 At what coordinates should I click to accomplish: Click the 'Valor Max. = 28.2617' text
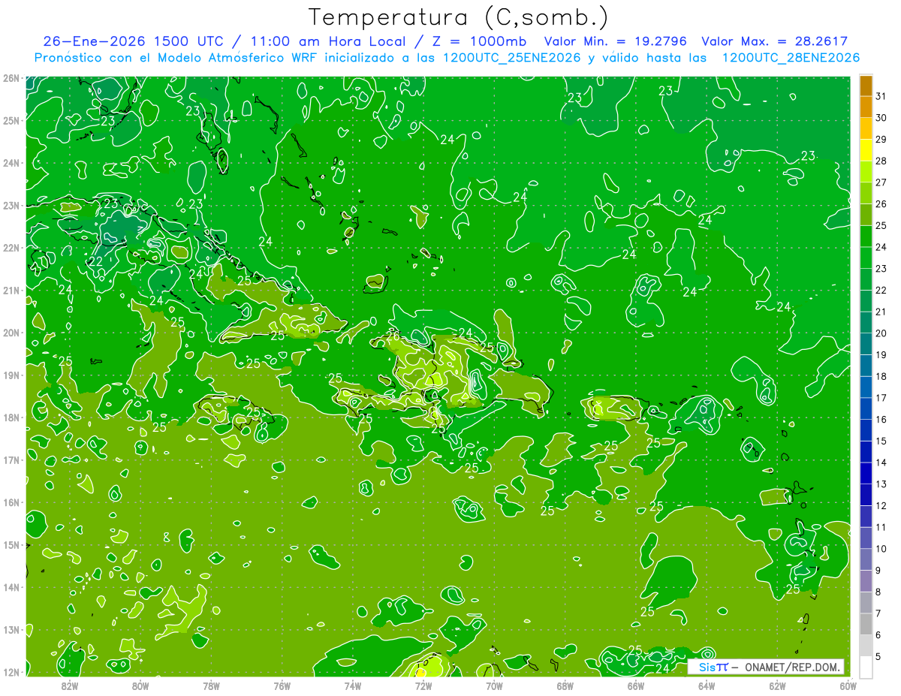tap(774, 41)
